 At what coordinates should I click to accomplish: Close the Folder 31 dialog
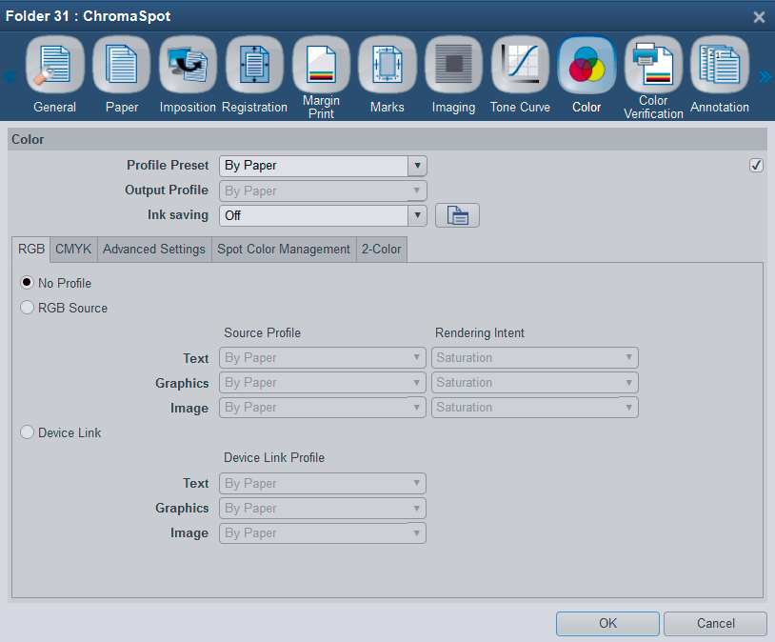pyautogui.click(x=759, y=17)
